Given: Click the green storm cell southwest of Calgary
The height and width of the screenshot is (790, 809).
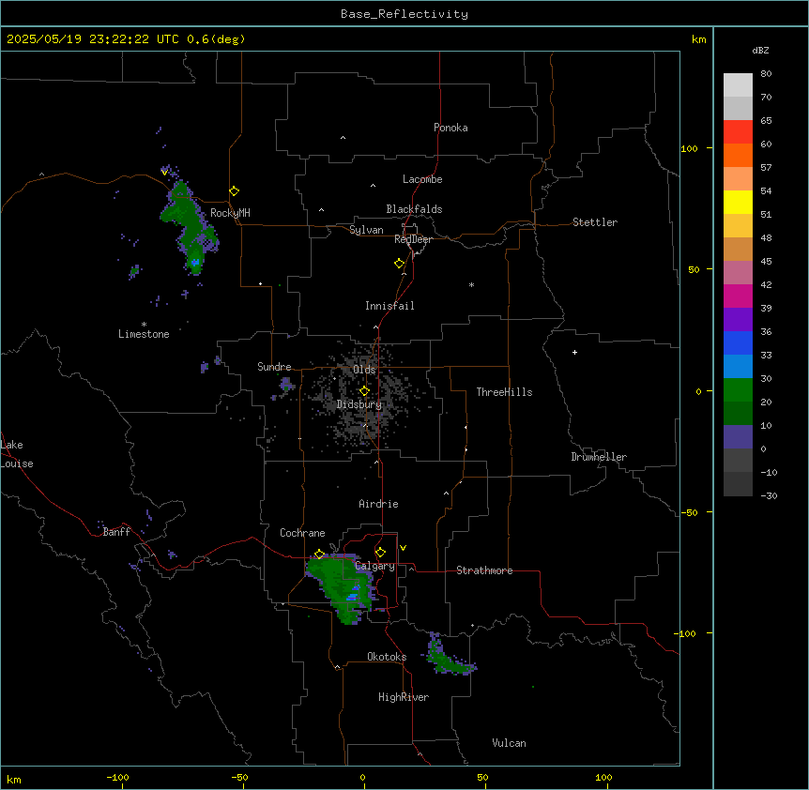Looking at the screenshot, I should 341,588.
